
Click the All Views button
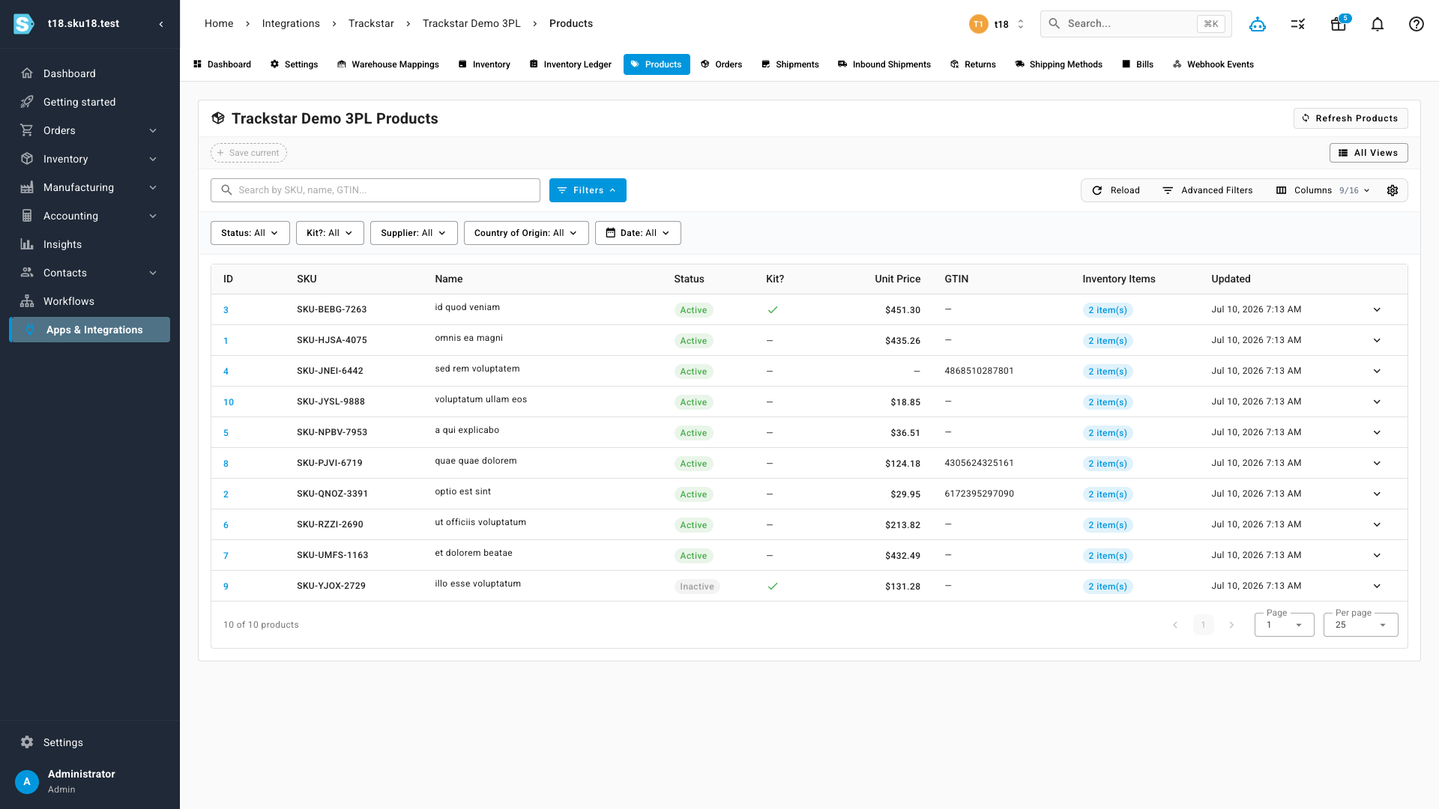(x=1369, y=153)
